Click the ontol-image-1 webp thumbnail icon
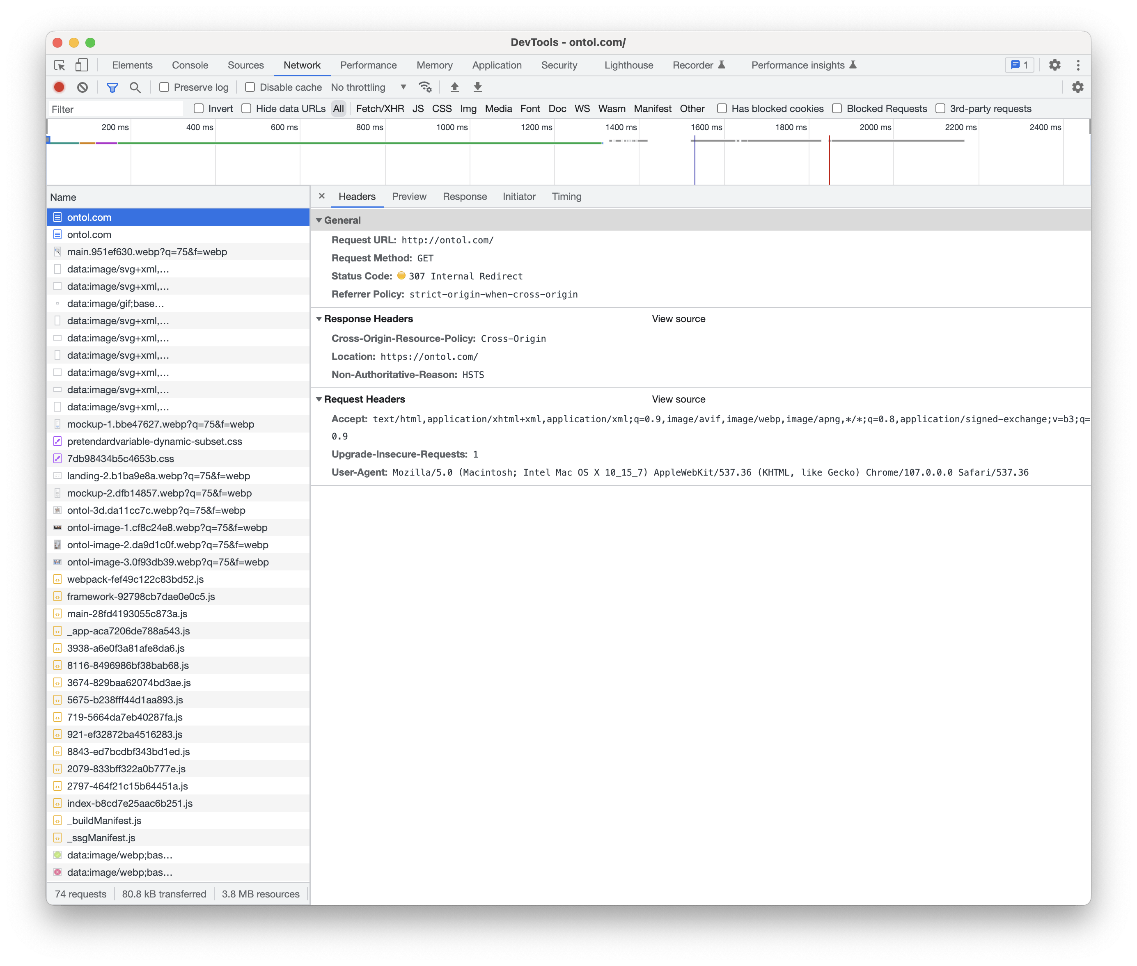The width and height of the screenshot is (1137, 966). [x=57, y=527]
